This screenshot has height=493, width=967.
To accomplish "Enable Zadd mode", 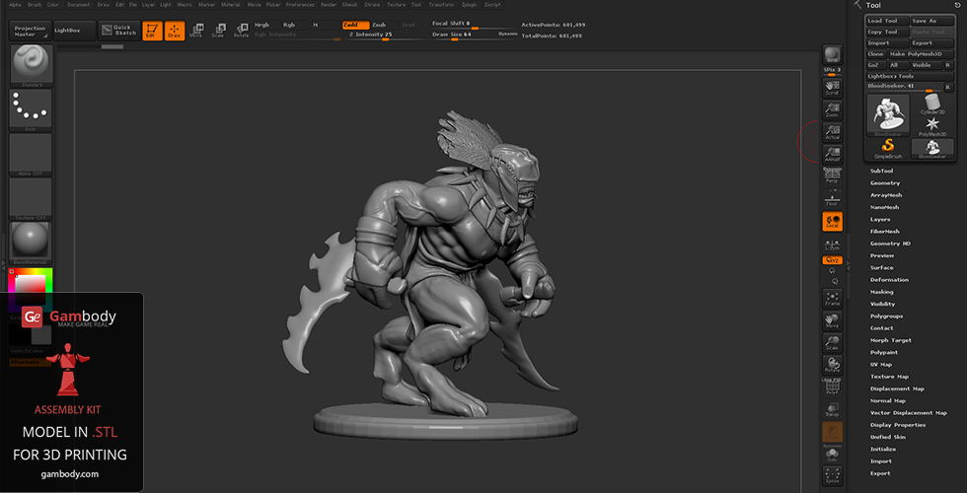I will (356, 25).
